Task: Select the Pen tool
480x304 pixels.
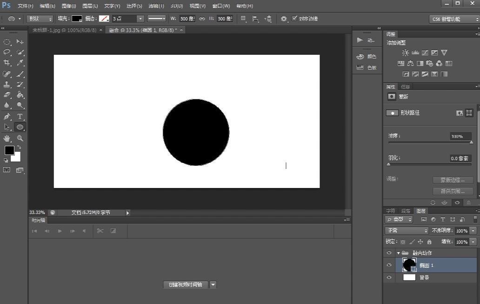Action: point(7,116)
